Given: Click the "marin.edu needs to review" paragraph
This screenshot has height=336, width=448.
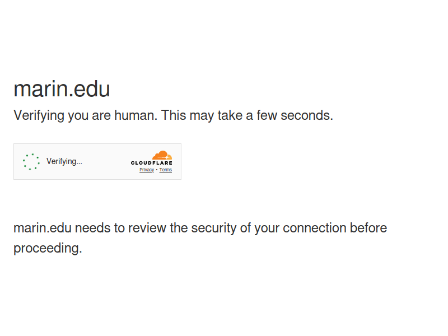Looking at the screenshot, I should tap(200, 238).
